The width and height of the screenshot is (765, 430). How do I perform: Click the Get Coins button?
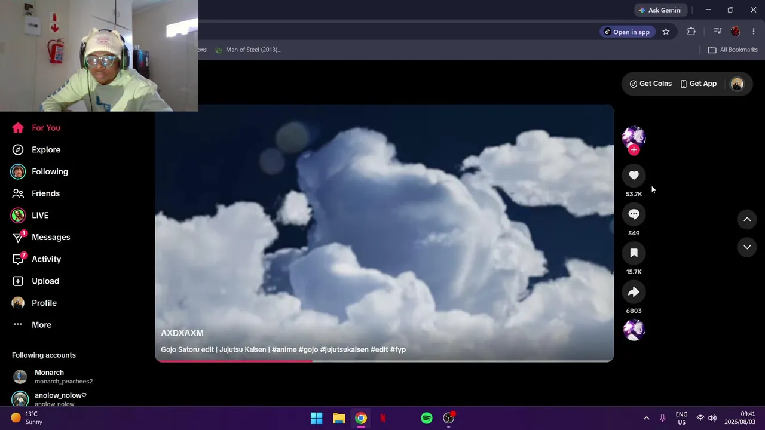click(651, 84)
